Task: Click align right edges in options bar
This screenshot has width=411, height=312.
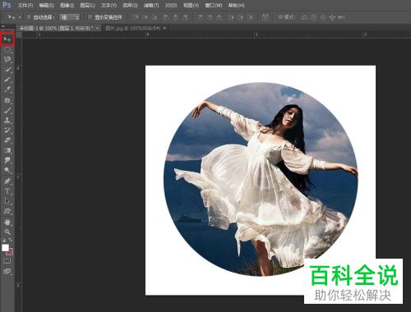Action: point(185,17)
